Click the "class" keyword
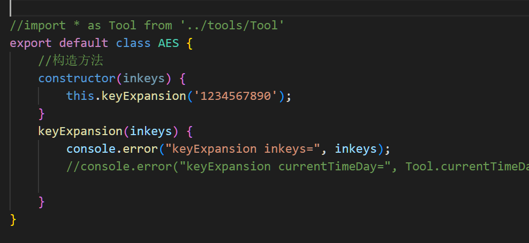The height and width of the screenshot is (243, 529). 133,43
